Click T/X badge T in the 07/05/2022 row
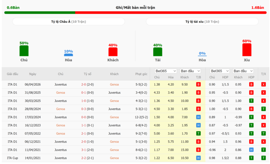Screen dimensions: 270x164 [x=263, y=134]
